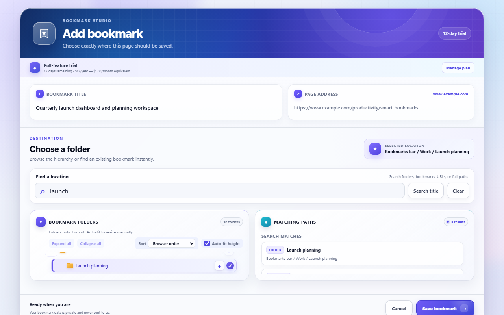The width and height of the screenshot is (504, 315).
Task: Click the arrow icon in Save bookmark
Action: [x=464, y=309]
